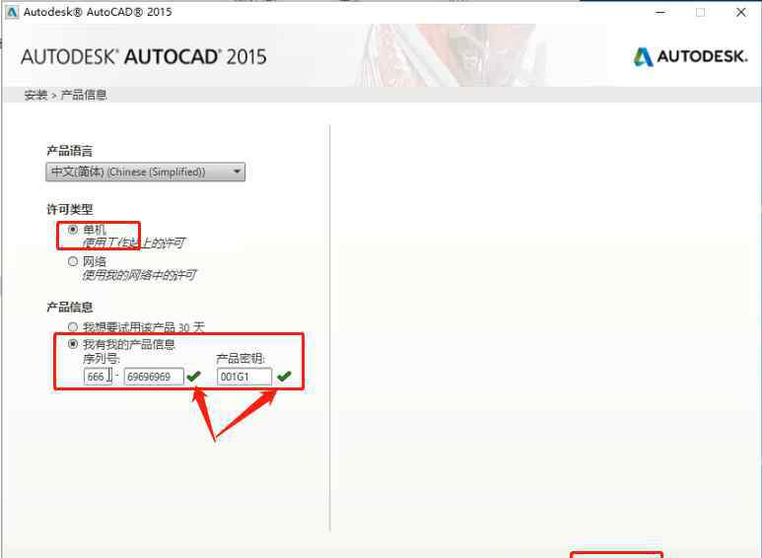This screenshot has height=558, width=762.
Task: Click the serial number field containing 69696969
Action: coord(154,377)
